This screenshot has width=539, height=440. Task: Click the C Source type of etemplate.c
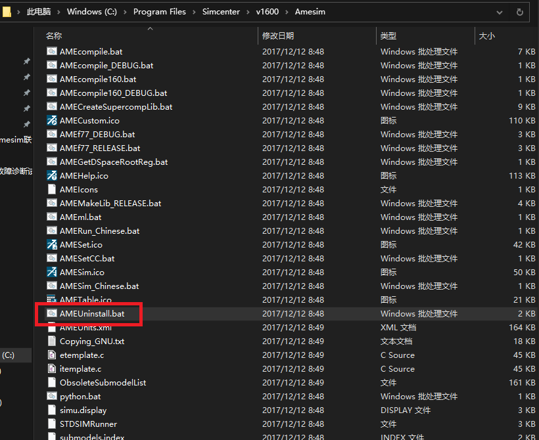tap(398, 355)
